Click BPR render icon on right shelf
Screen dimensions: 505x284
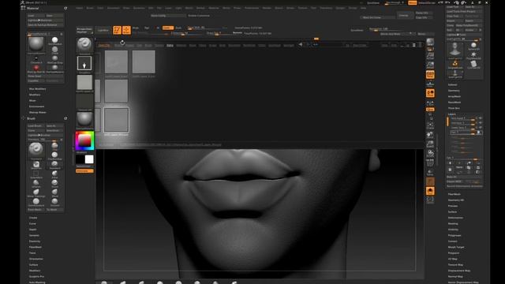click(430, 42)
